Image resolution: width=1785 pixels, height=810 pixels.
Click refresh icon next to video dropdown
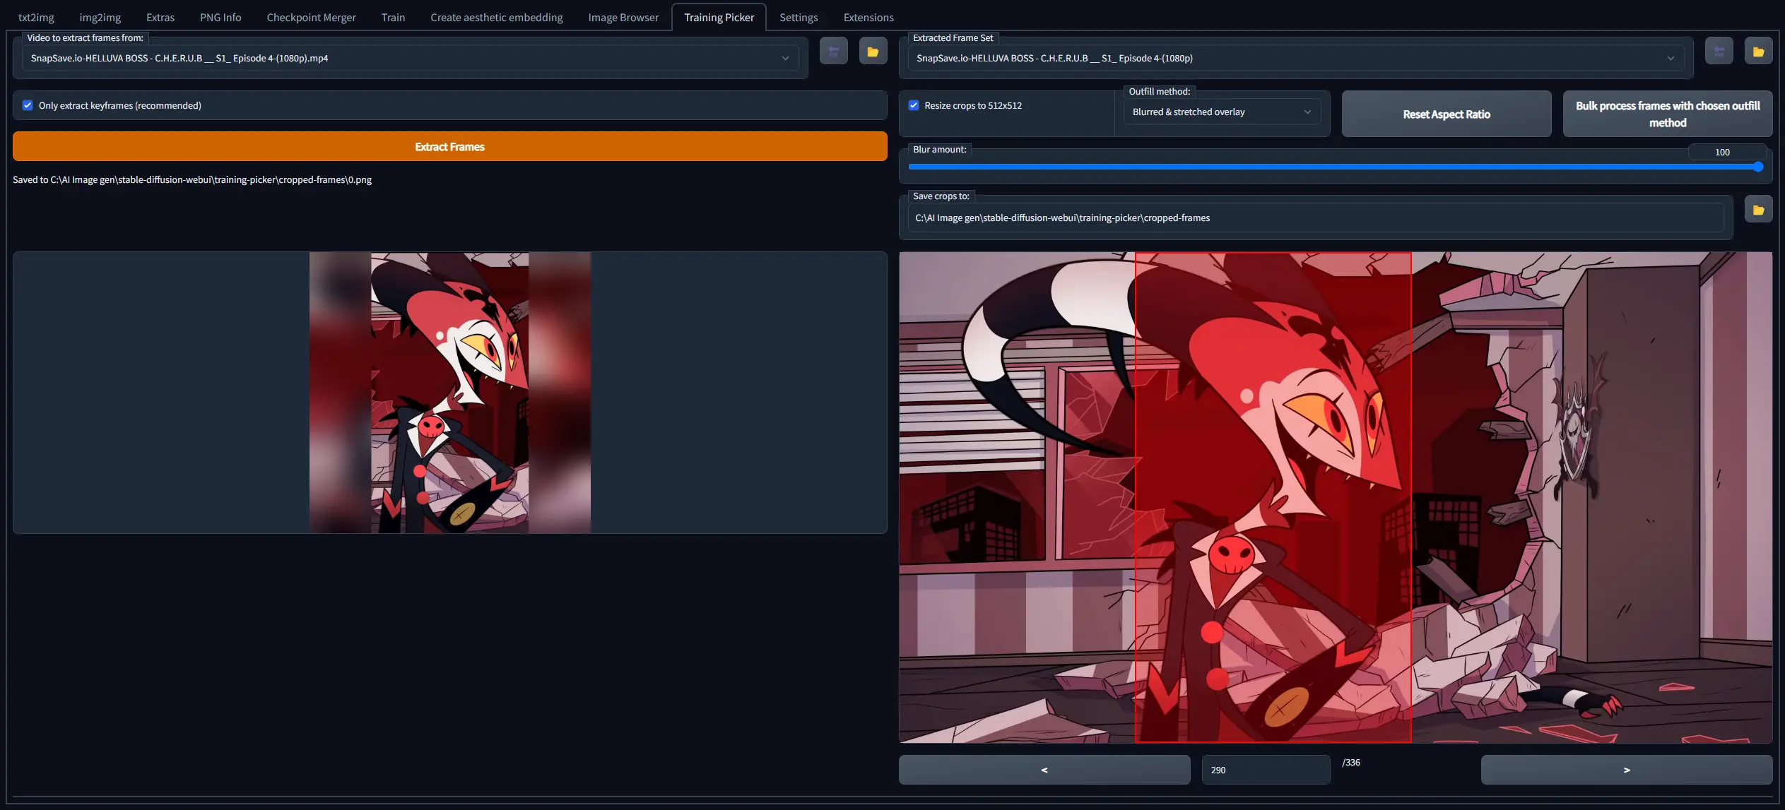833,51
